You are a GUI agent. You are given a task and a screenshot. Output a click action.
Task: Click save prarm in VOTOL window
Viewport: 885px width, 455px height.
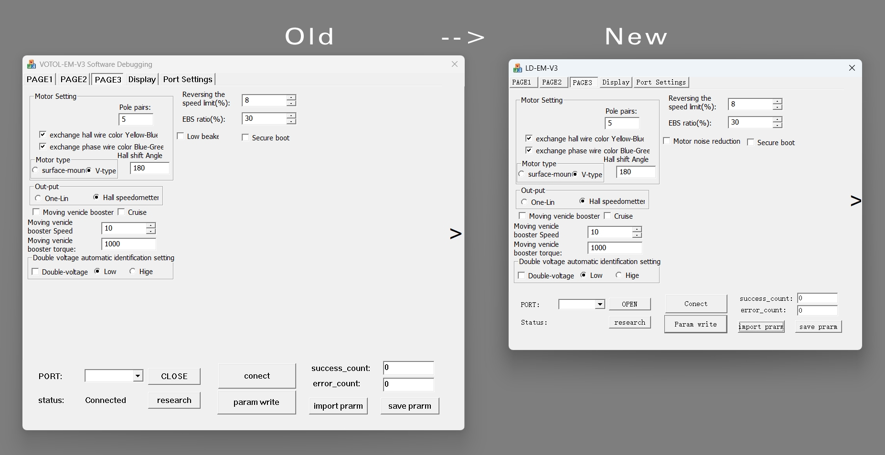point(410,406)
